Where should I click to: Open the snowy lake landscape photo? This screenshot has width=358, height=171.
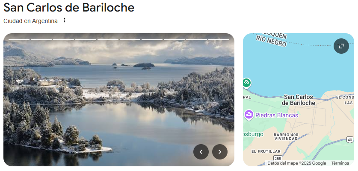119,99
